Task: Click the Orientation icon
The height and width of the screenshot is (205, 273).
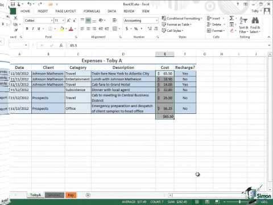Action: (101, 20)
